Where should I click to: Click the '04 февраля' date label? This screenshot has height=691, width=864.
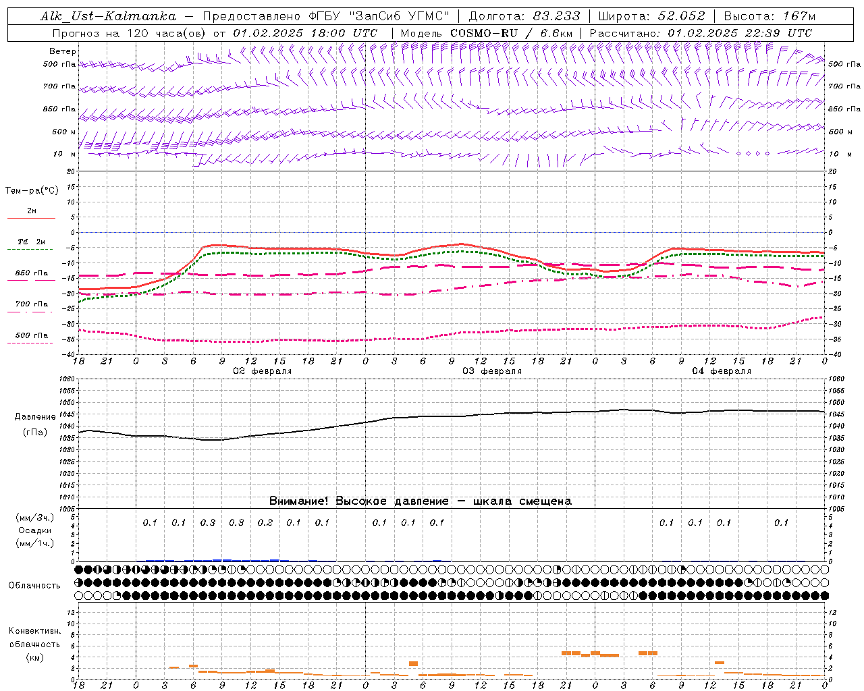[x=722, y=371]
